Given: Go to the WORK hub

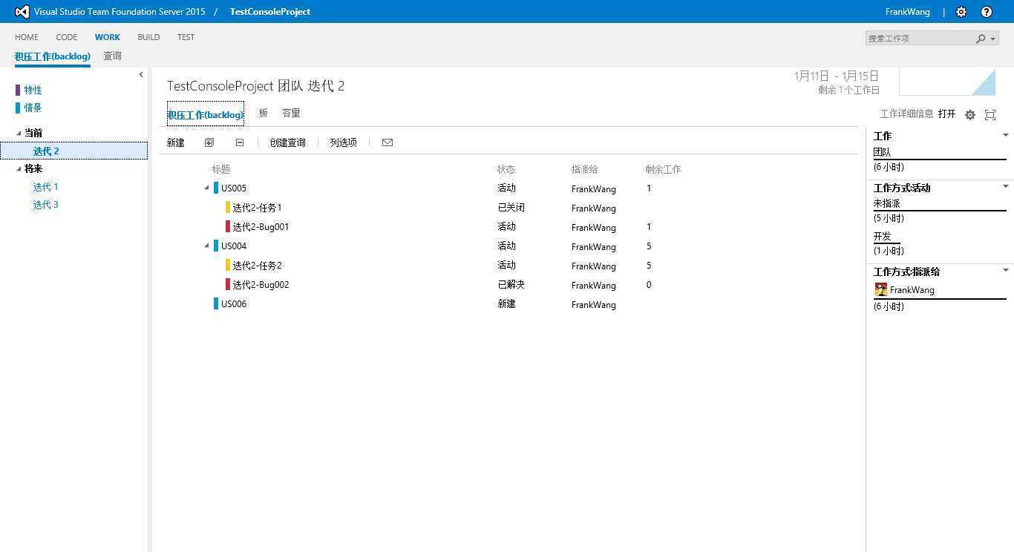Looking at the screenshot, I should click(108, 37).
